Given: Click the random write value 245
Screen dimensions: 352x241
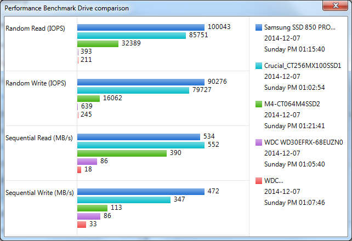Looking at the screenshot, I should click(86, 114).
